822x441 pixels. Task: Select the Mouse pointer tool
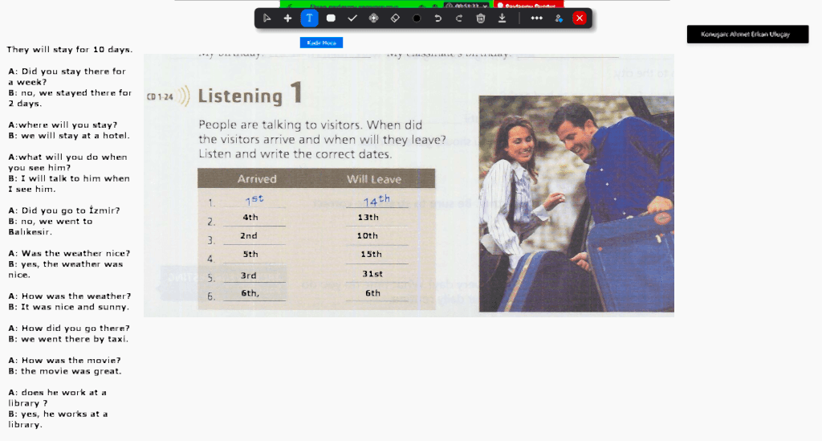click(x=267, y=18)
